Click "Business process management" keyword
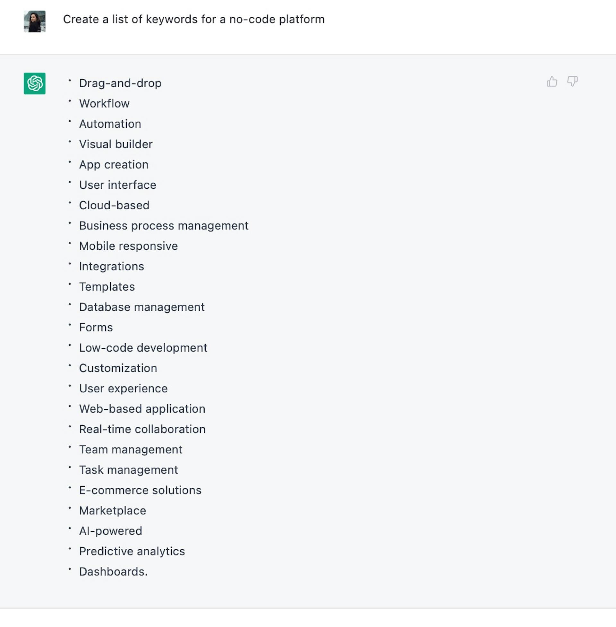 (163, 226)
